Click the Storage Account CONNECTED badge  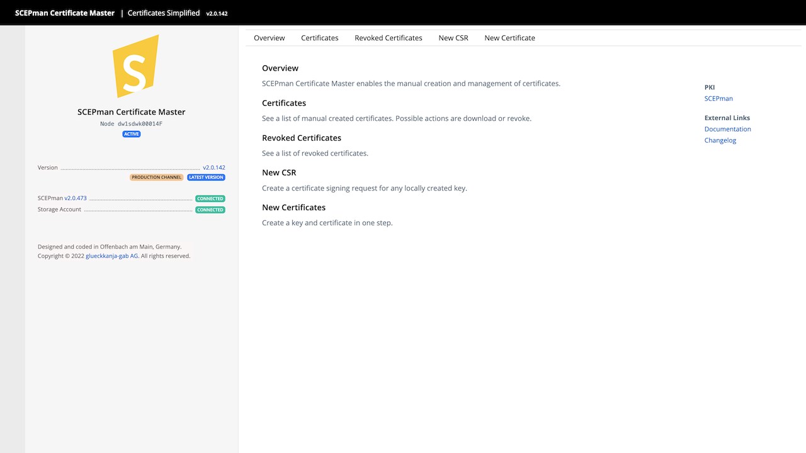210,210
